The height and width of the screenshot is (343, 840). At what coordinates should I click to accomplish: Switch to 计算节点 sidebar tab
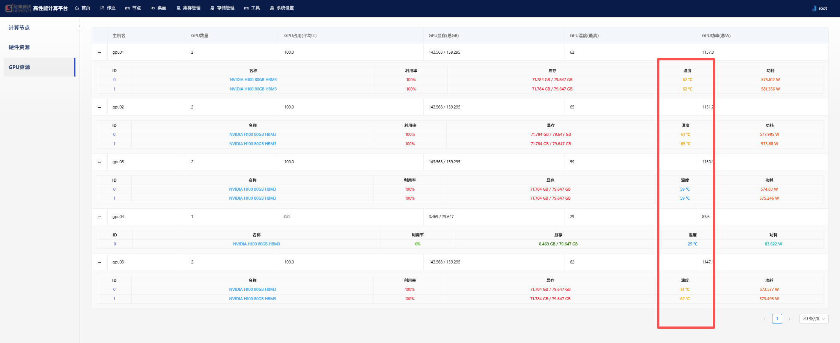(19, 28)
